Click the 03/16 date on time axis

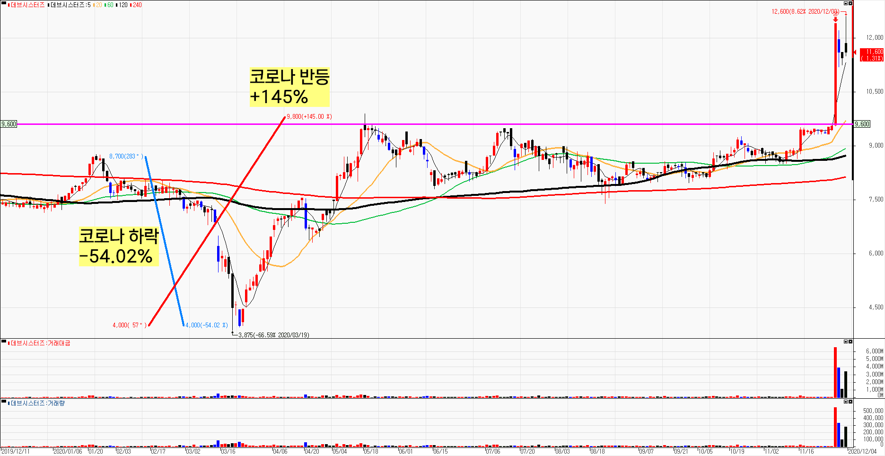tap(228, 451)
